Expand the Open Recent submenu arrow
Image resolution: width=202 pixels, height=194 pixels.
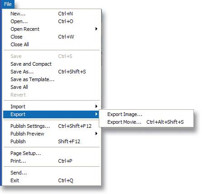pyautogui.click(x=96, y=29)
